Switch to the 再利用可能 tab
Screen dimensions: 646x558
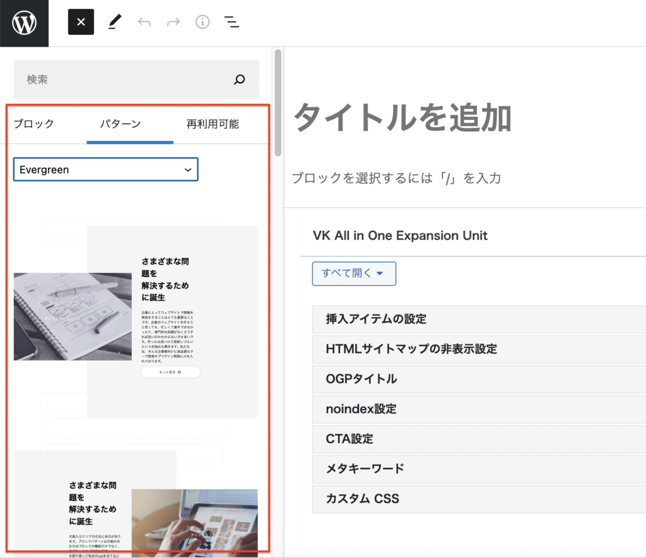(x=213, y=124)
